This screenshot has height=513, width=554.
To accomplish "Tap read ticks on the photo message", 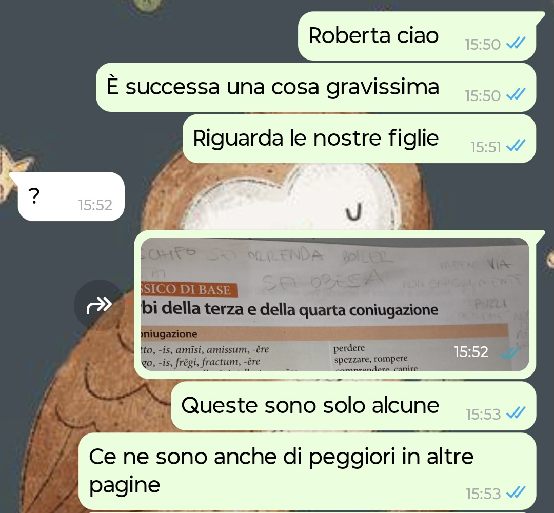I will coord(509,352).
